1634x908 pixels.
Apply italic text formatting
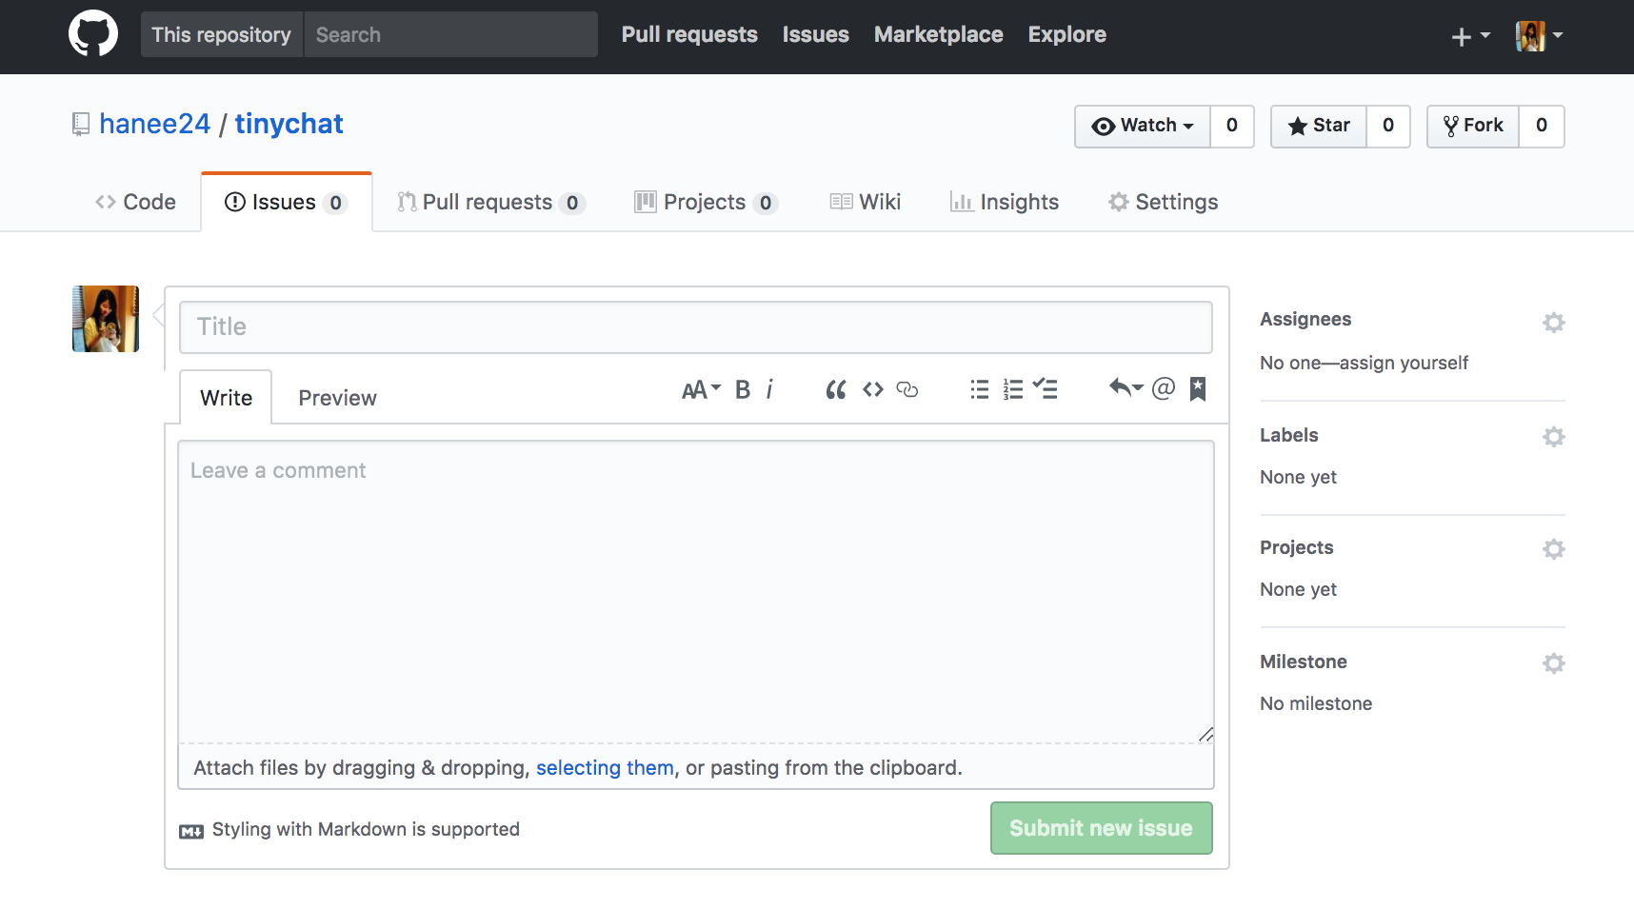[x=769, y=389]
